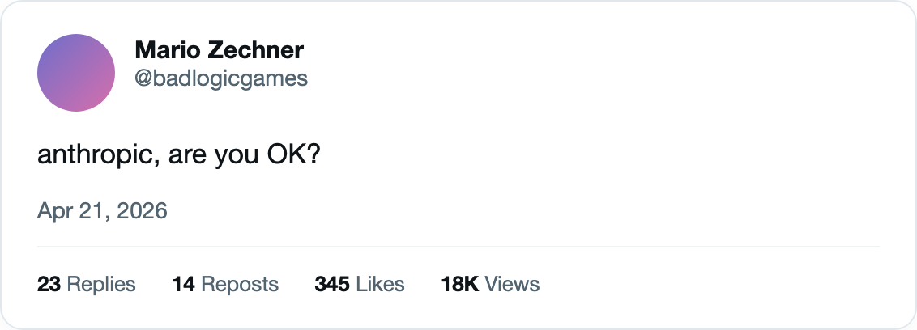This screenshot has width=917, height=330.
Task: View the 23 Replies
Action: coord(86,284)
